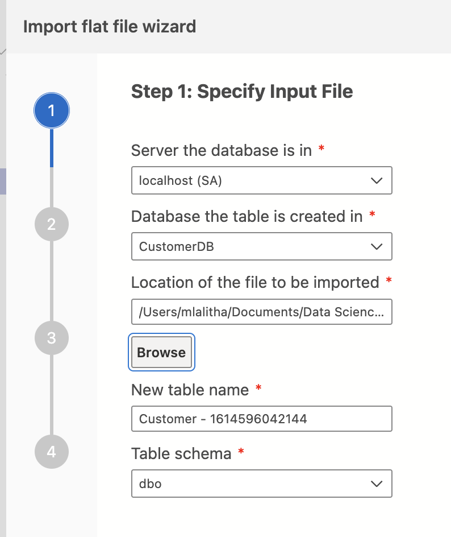Click the gray connector between steps 3 and 4
Image resolution: width=451 pixels, height=537 pixels.
(51, 395)
